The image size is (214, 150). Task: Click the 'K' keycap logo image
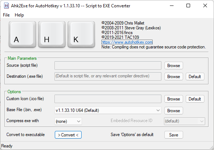click(x=81, y=34)
